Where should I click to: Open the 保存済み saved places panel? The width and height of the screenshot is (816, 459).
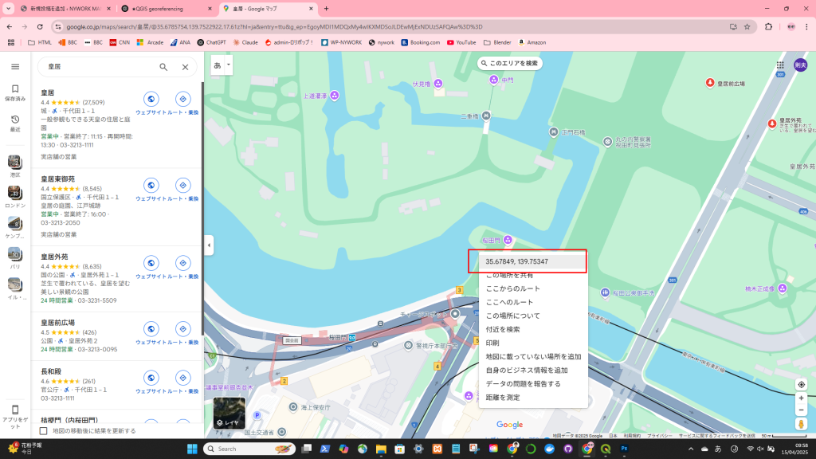pyautogui.click(x=15, y=92)
